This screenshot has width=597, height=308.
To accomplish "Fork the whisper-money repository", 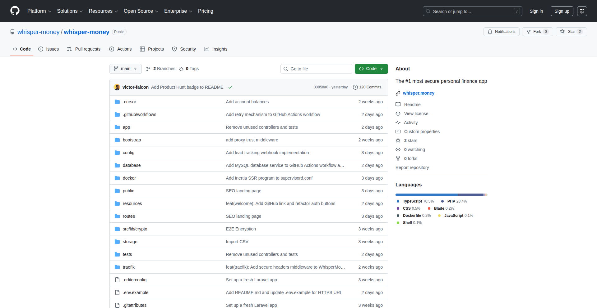I will (x=537, y=31).
